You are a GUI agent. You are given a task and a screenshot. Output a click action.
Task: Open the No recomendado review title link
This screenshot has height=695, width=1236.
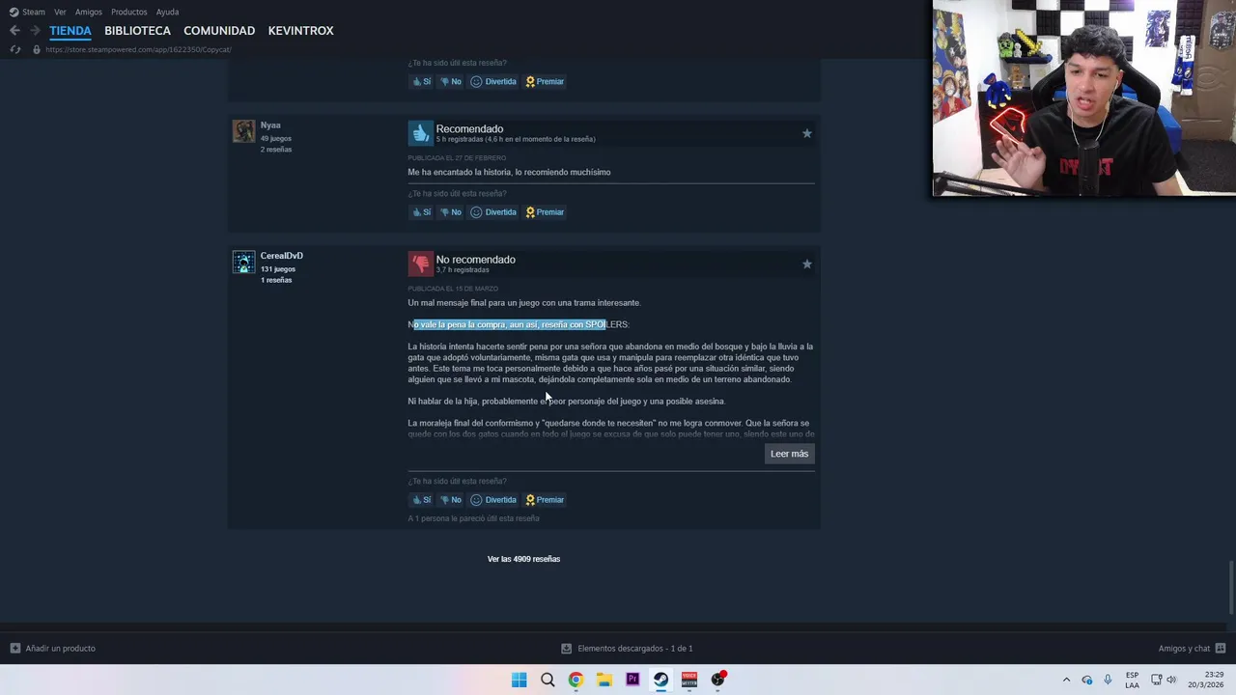pyautogui.click(x=475, y=260)
